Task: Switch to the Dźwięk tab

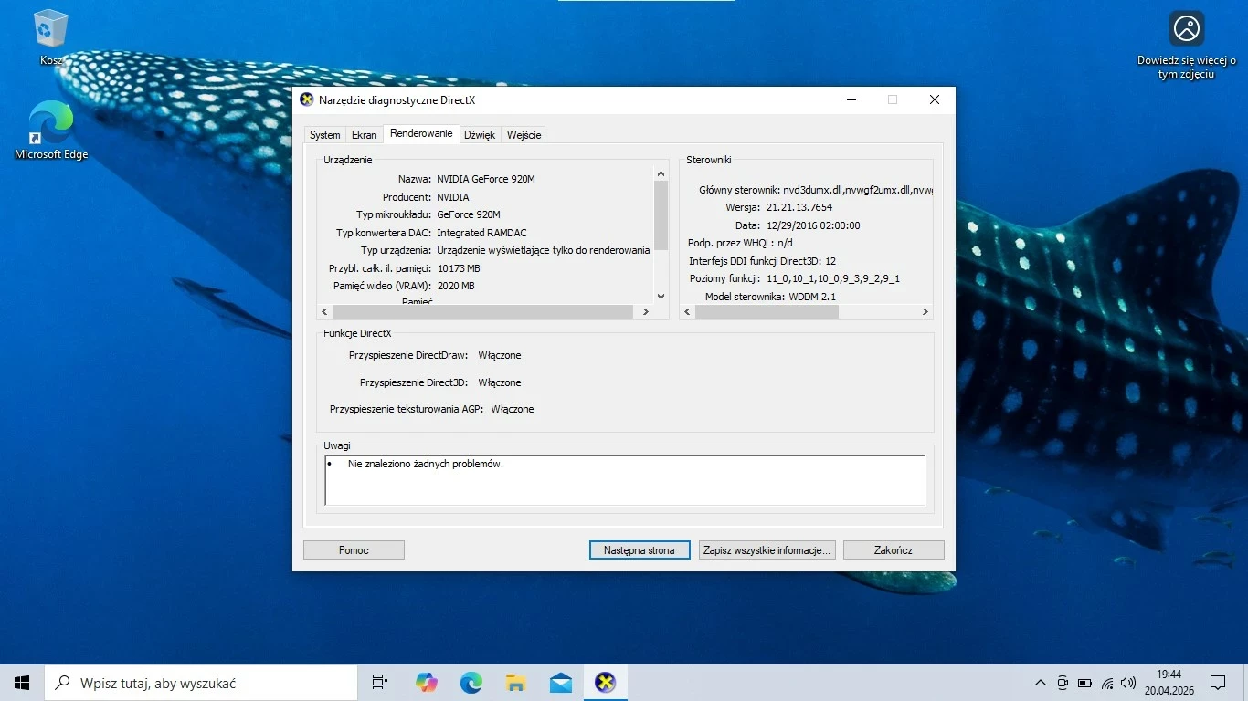Action: coord(479,134)
